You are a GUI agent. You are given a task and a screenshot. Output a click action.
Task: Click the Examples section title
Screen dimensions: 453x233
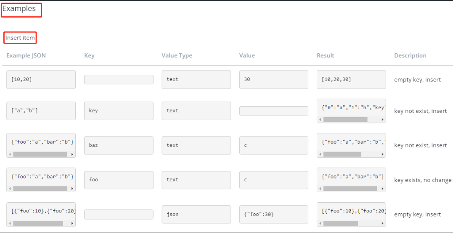[19, 8]
